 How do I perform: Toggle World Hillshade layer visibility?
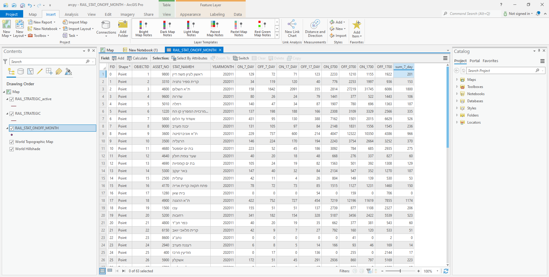pos(12,149)
